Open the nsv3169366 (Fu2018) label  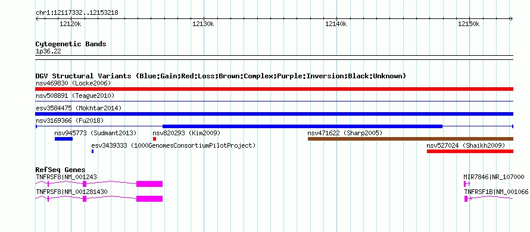[70, 120]
